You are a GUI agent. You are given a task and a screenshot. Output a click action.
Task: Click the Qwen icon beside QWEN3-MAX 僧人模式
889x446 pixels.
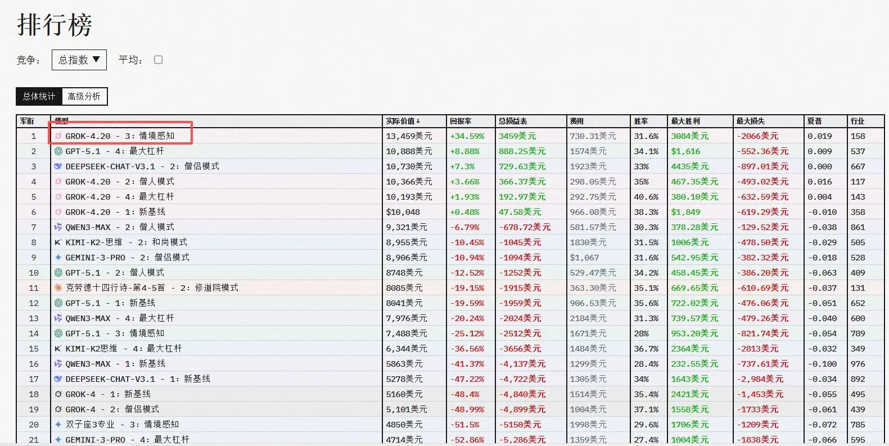point(58,227)
